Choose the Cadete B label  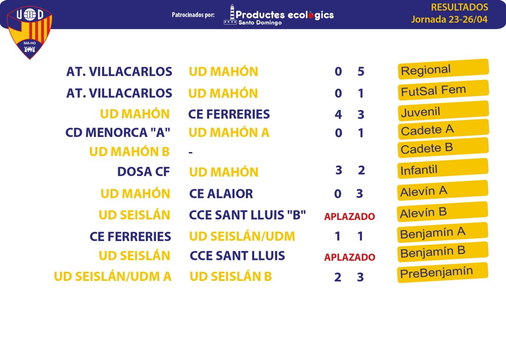tap(443, 147)
